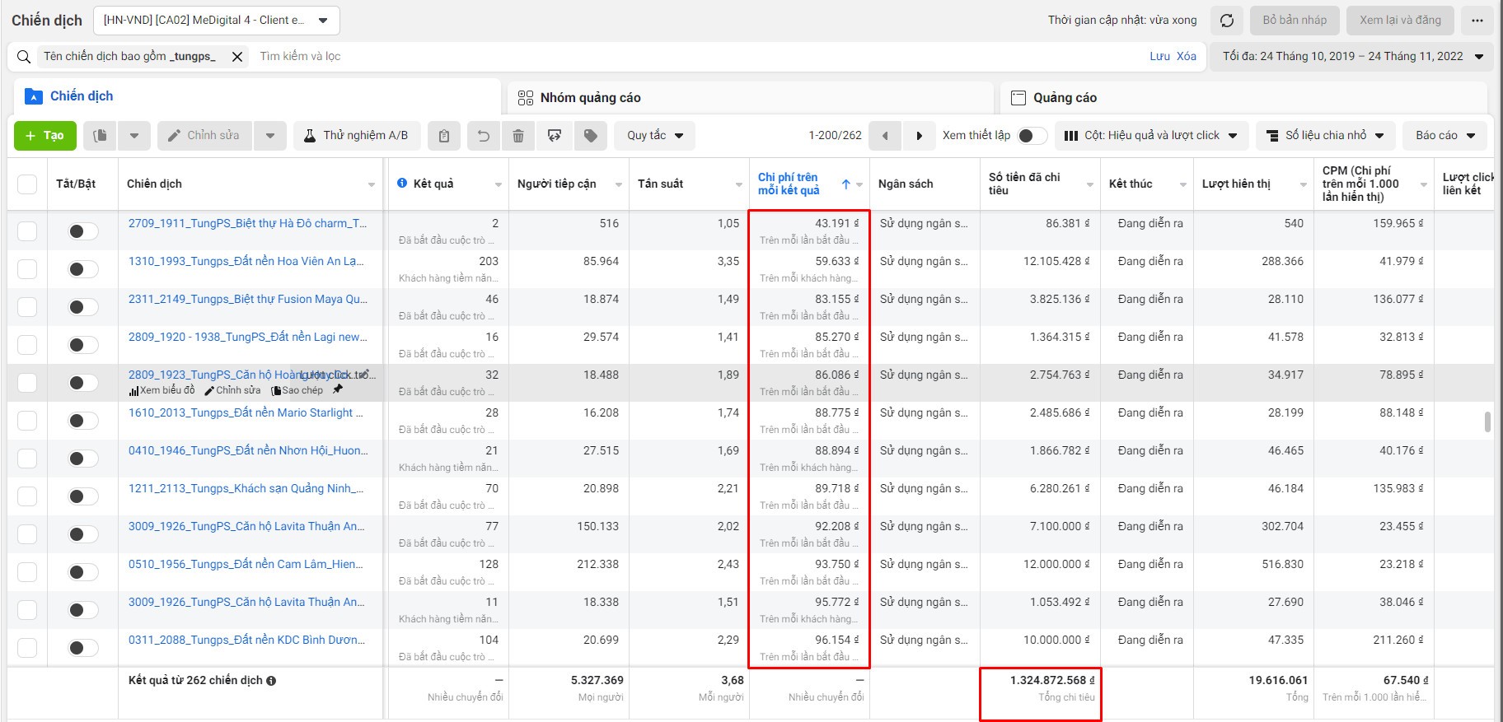Open the three-dots more options menu
Image resolution: width=1503 pixels, height=722 pixels.
[x=1477, y=21]
